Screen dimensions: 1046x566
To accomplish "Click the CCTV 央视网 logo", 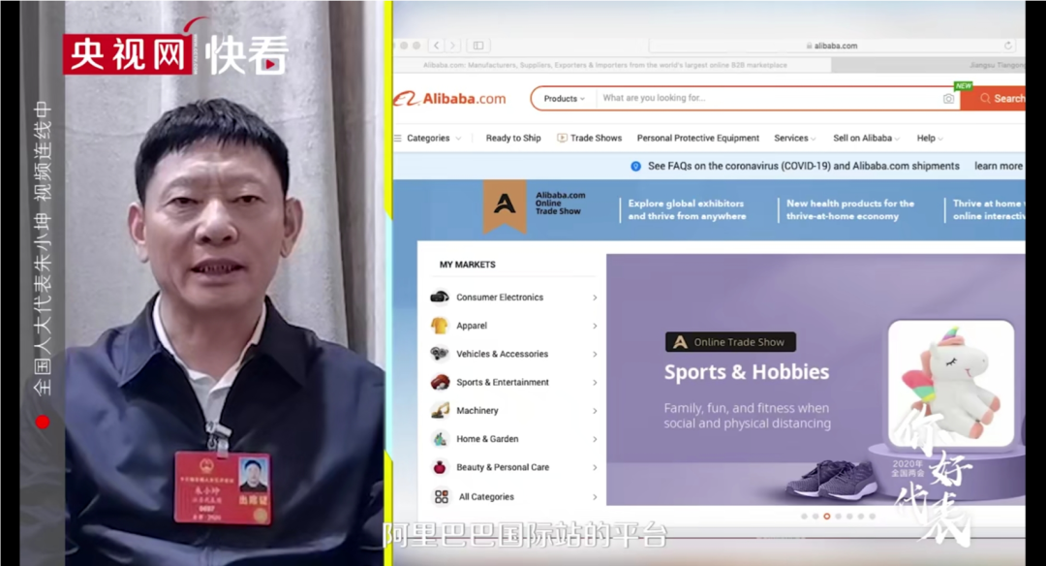I will (128, 53).
